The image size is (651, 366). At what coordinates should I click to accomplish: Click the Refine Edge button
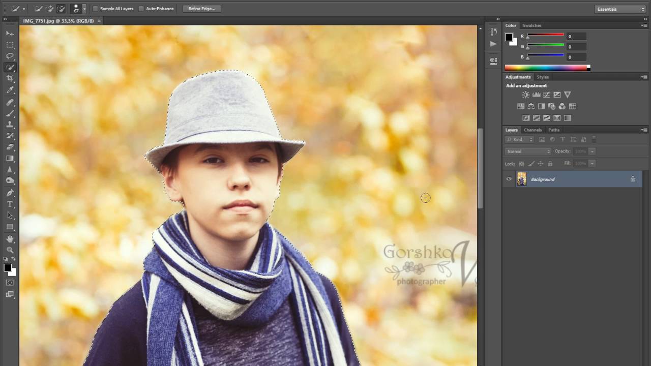pyautogui.click(x=202, y=9)
